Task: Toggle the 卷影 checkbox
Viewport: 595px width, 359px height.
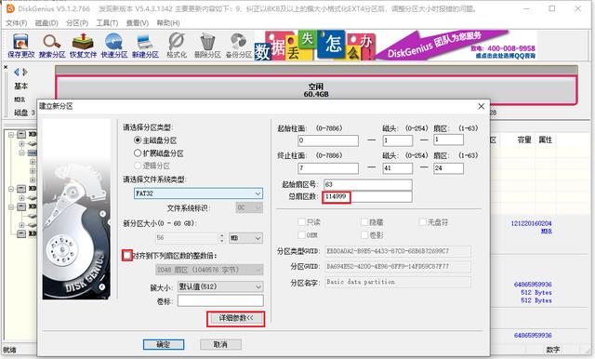Action: point(364,235)
